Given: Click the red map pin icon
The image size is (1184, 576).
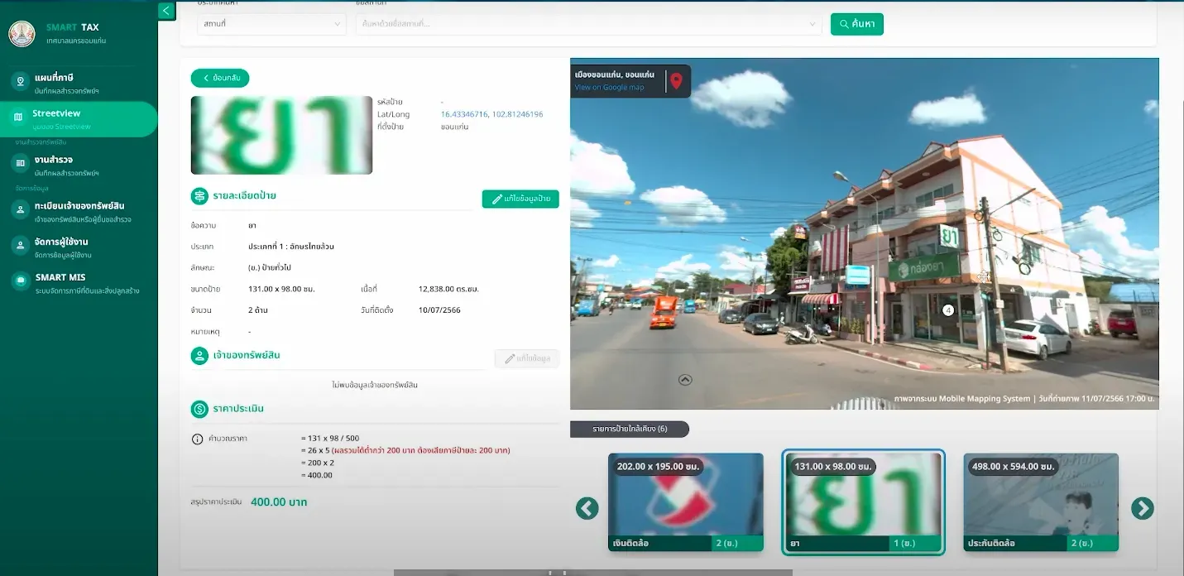Looking at the screenshot, I should [x=676, y=81].
